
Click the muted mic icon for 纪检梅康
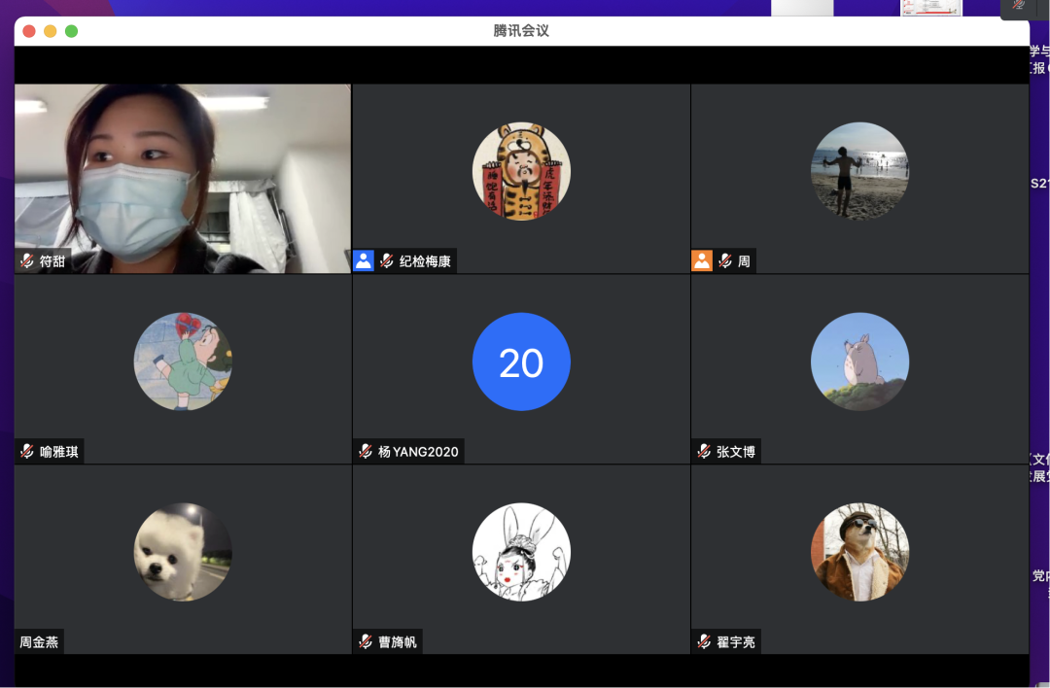tap(387, 261)
